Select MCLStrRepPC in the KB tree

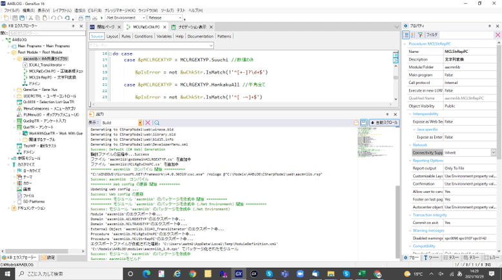[52, 77]
